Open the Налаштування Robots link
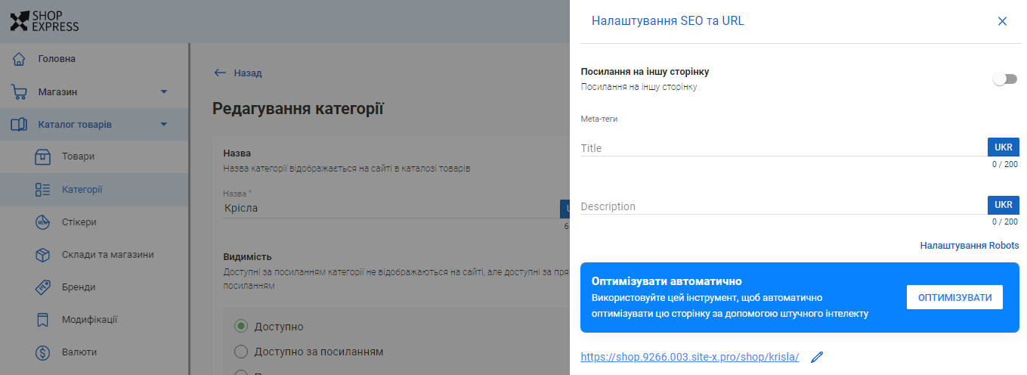Image resolution: width=1027 pixels, height=375 pixels. point(970,246)
